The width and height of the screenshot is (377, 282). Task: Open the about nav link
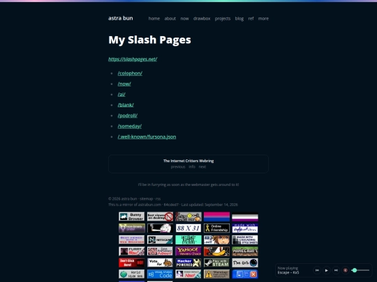[170, 19]
